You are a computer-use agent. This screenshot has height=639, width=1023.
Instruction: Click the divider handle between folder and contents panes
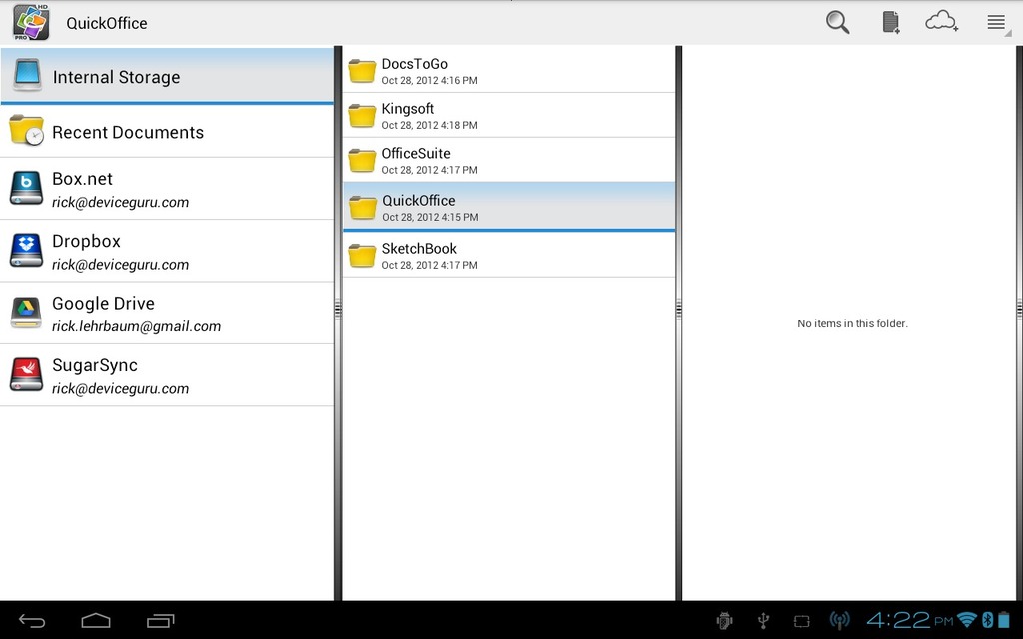pyautogui.click(x=678, y=309)
